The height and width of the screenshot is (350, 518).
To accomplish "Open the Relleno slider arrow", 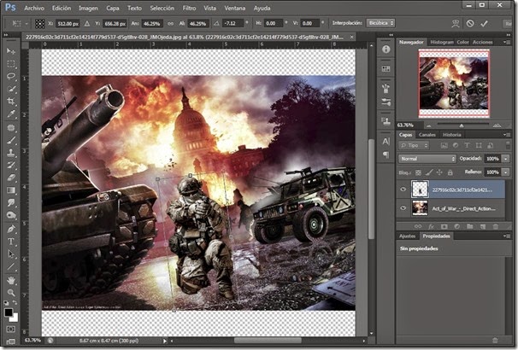I will point(506,172).
